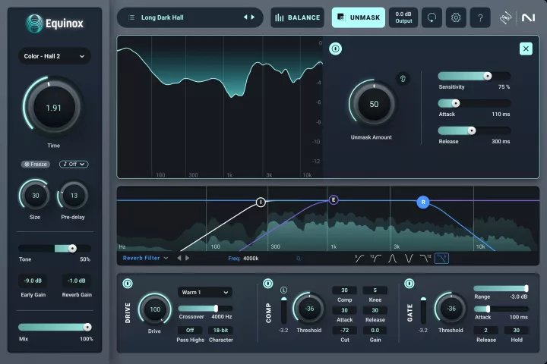Viewport: 547px width, 364px height.
Task: Toggle the GATE module power button
Action: point(409,284)
